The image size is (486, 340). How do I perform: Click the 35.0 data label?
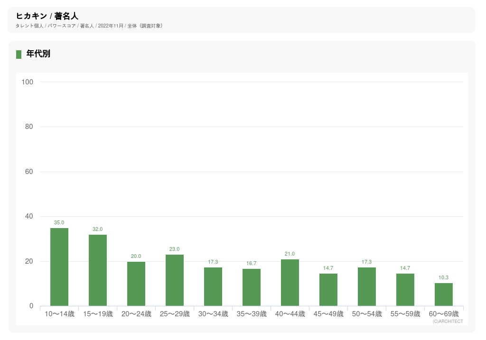59,222
